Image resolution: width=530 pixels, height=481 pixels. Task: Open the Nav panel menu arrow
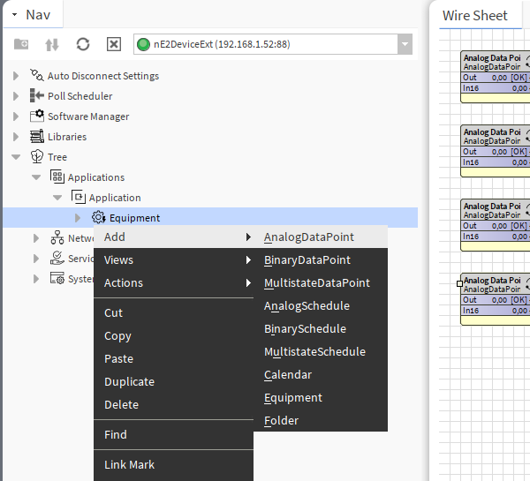[x=14, y=15]
